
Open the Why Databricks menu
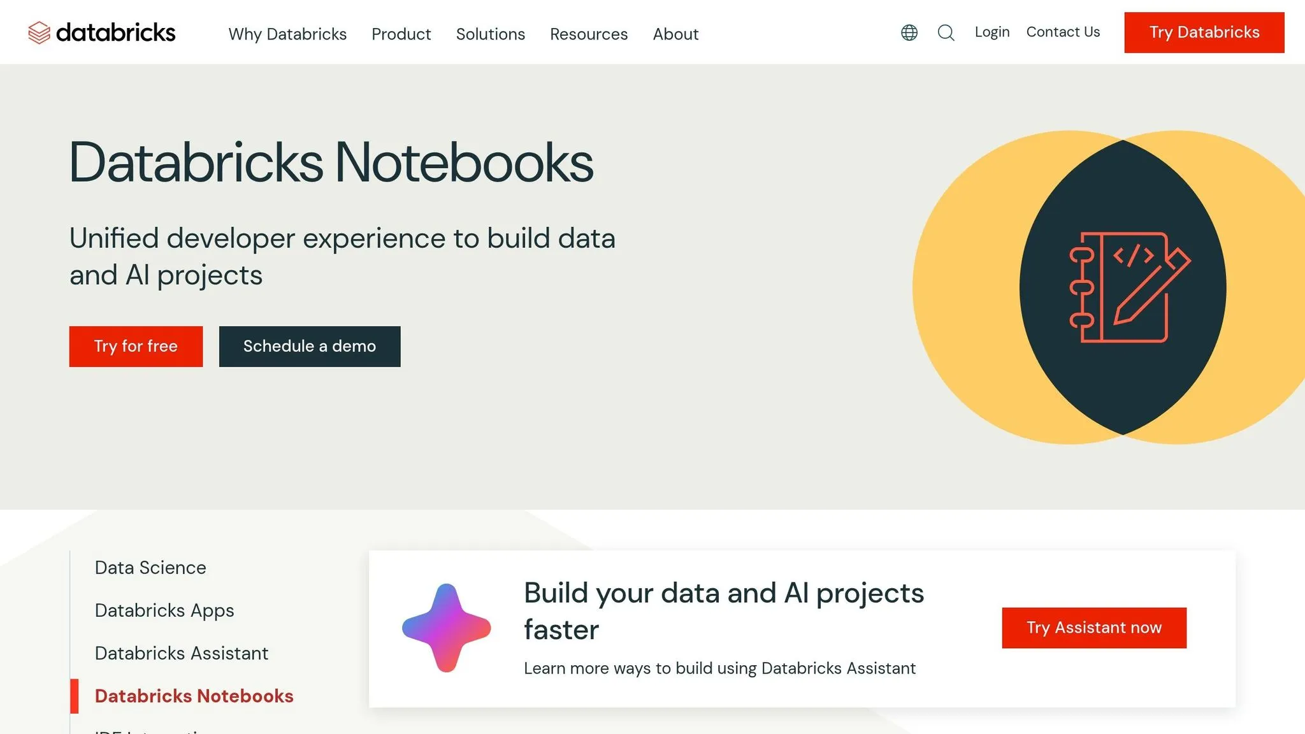(x=287, y=34)
